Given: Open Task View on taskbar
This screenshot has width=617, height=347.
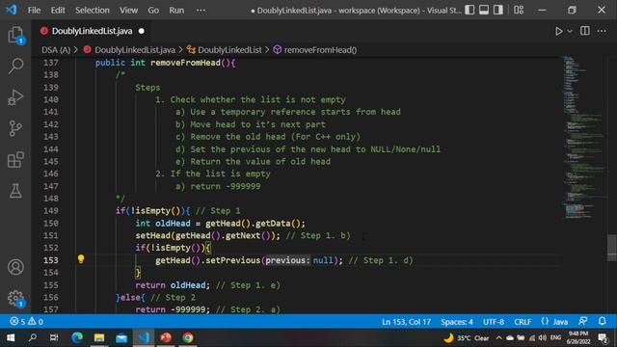Looking at the screenshot, I should pyautogui.click(x=54, y=337).
